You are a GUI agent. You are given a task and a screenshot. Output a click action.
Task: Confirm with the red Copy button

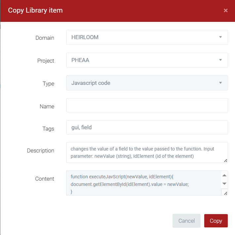216,221
